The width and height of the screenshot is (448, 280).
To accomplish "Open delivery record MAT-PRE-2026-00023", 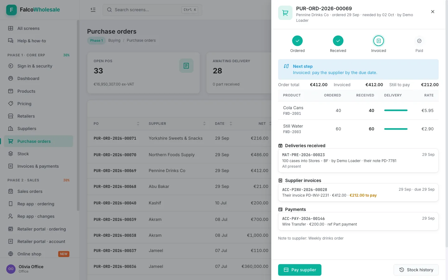I will (358, 161).
